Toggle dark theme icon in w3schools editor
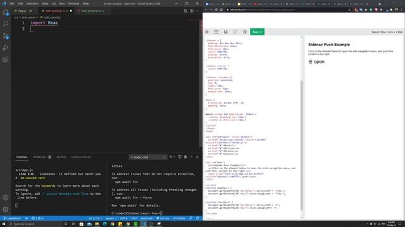Image resolution: width=405 pixels, height=227 pixels. [x=245, y=32]
